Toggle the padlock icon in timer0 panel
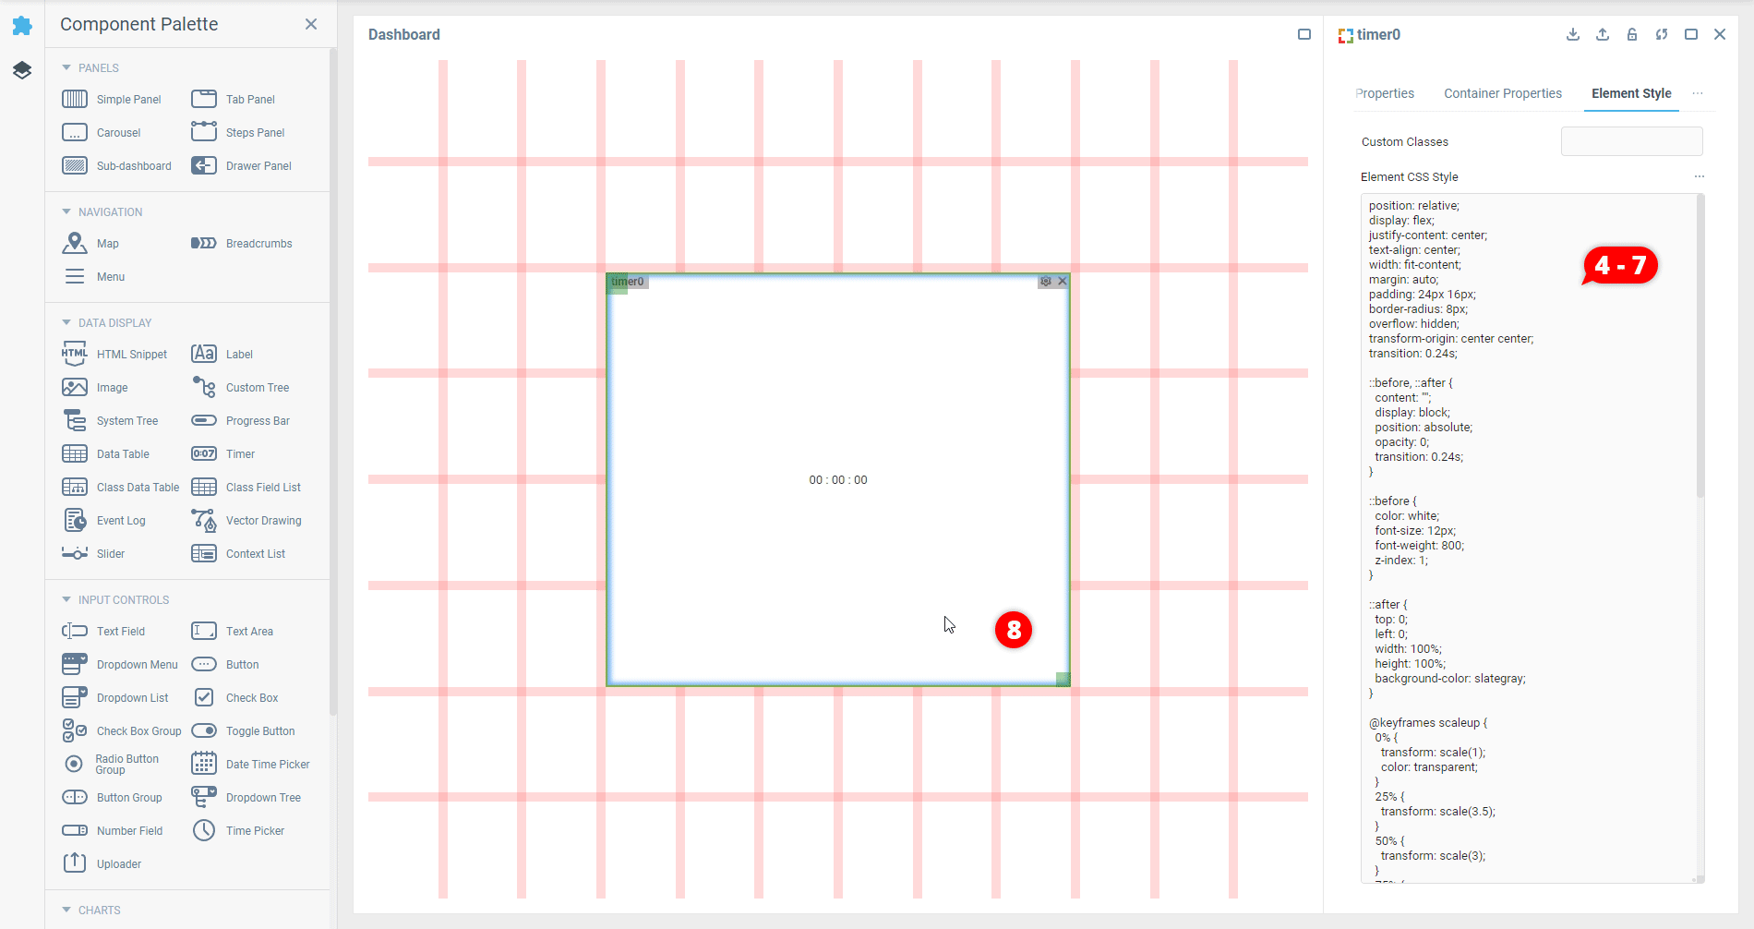This screenshot has height=929, width=1754. click(x=1632, y=35)
